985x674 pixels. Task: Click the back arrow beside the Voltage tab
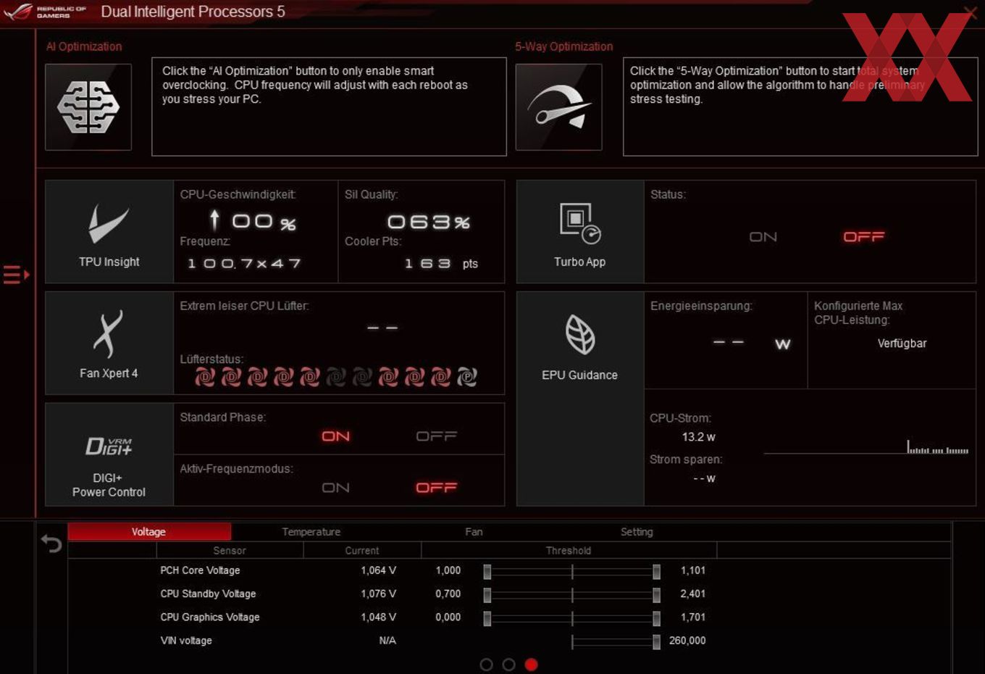51,543
